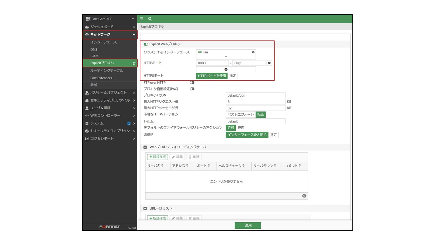
Task: Sort by サーバ名 column sort icon
Action: (x=162, y=166)
